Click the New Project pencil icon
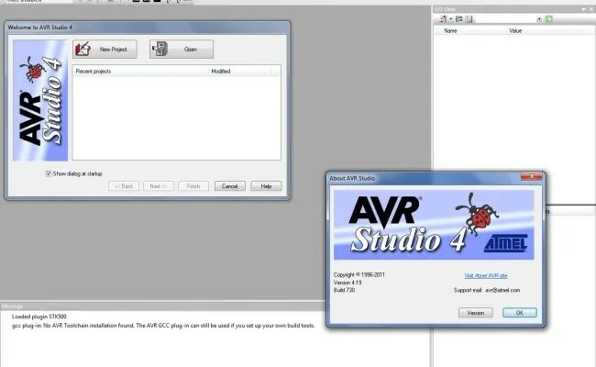Screen dimensions: 596x367 (83, 49)
